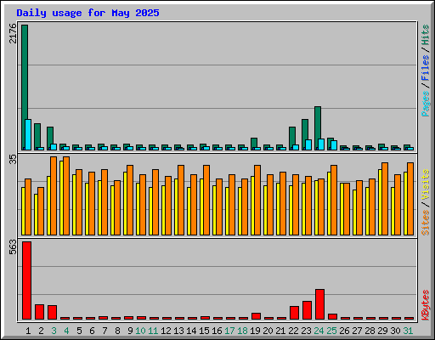Click green weekend day label 11
This screenshot has width=435, height=340.
[153, 331]
